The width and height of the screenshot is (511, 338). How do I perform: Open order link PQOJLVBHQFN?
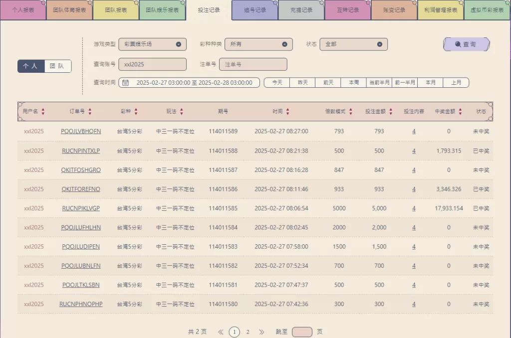click(81, 131)
